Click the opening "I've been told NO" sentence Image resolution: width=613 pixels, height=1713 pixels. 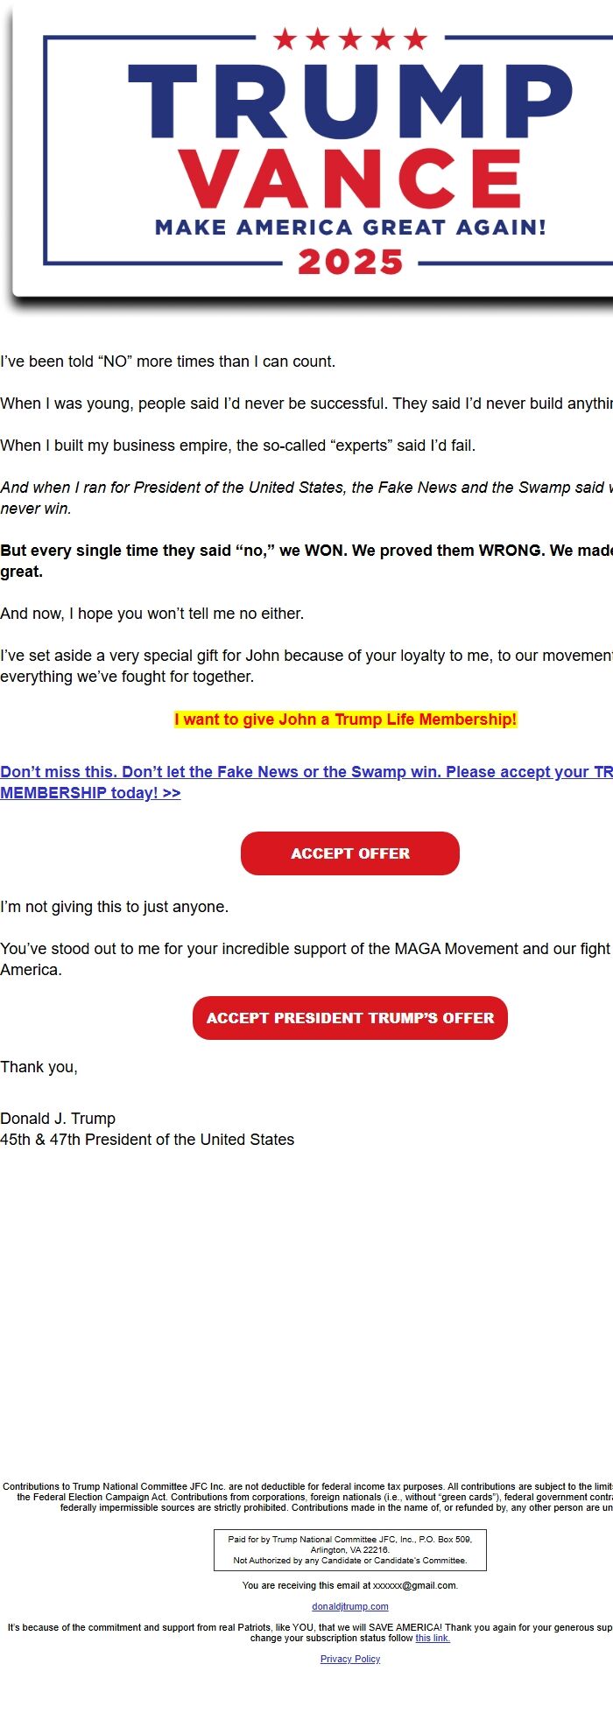point(168,362)
